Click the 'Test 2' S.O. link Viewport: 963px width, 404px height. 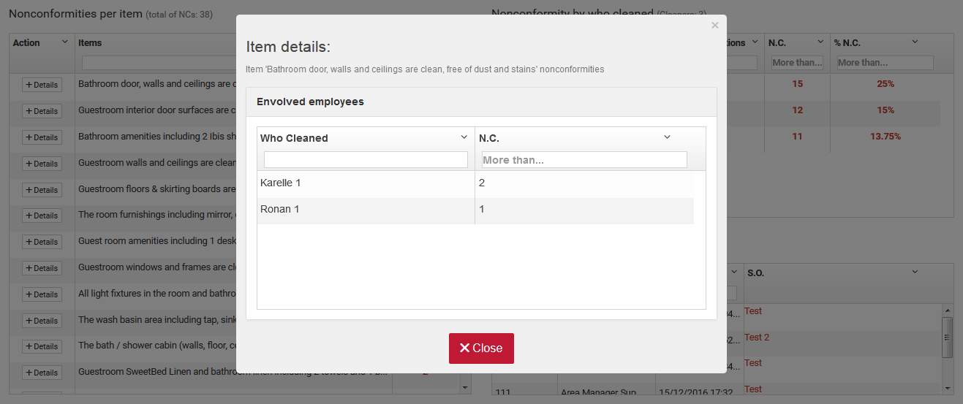[757, 338]
